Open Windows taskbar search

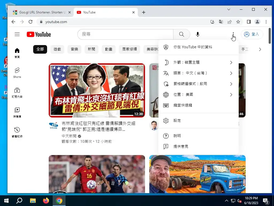tap(19, 200)
